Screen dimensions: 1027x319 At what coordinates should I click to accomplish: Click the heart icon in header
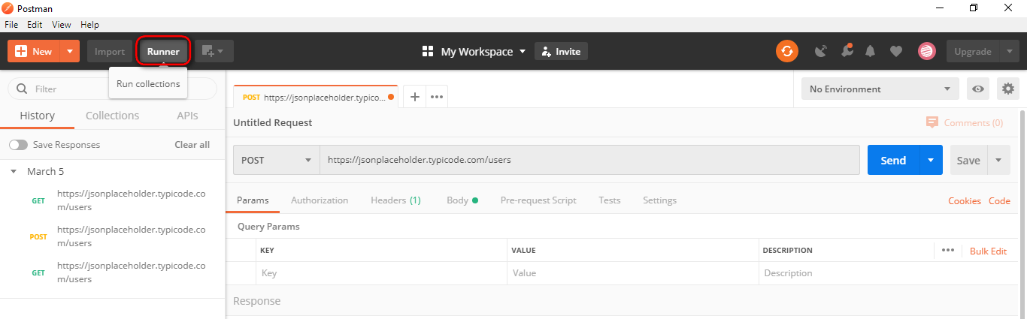(895, 51)
